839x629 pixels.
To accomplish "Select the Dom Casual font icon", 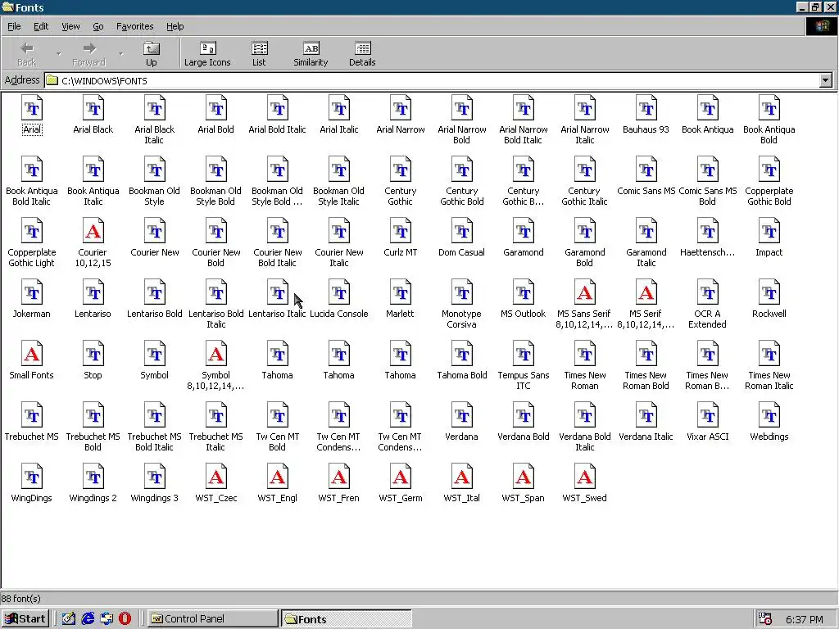I will click(462, 232).
